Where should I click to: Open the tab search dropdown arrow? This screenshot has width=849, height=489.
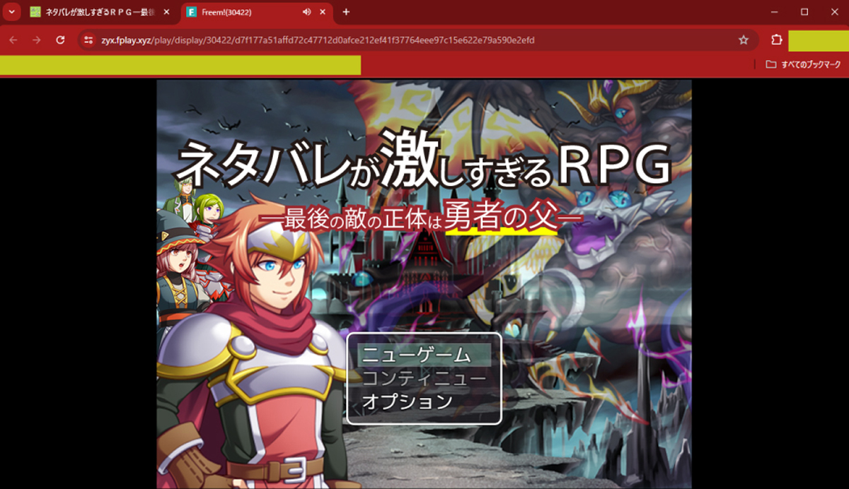pyautogui.click(x=11, y=12)
